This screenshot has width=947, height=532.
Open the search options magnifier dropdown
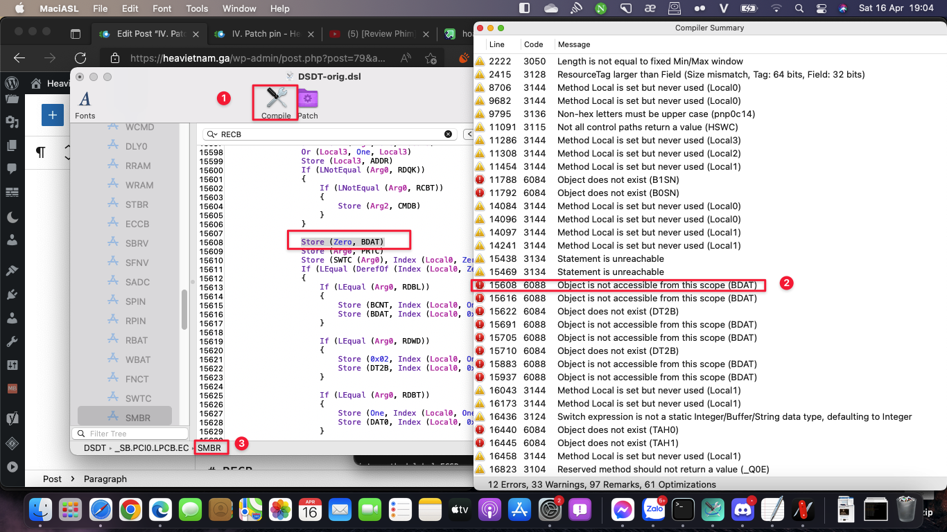pyautogui.click(x=212, y=134)
